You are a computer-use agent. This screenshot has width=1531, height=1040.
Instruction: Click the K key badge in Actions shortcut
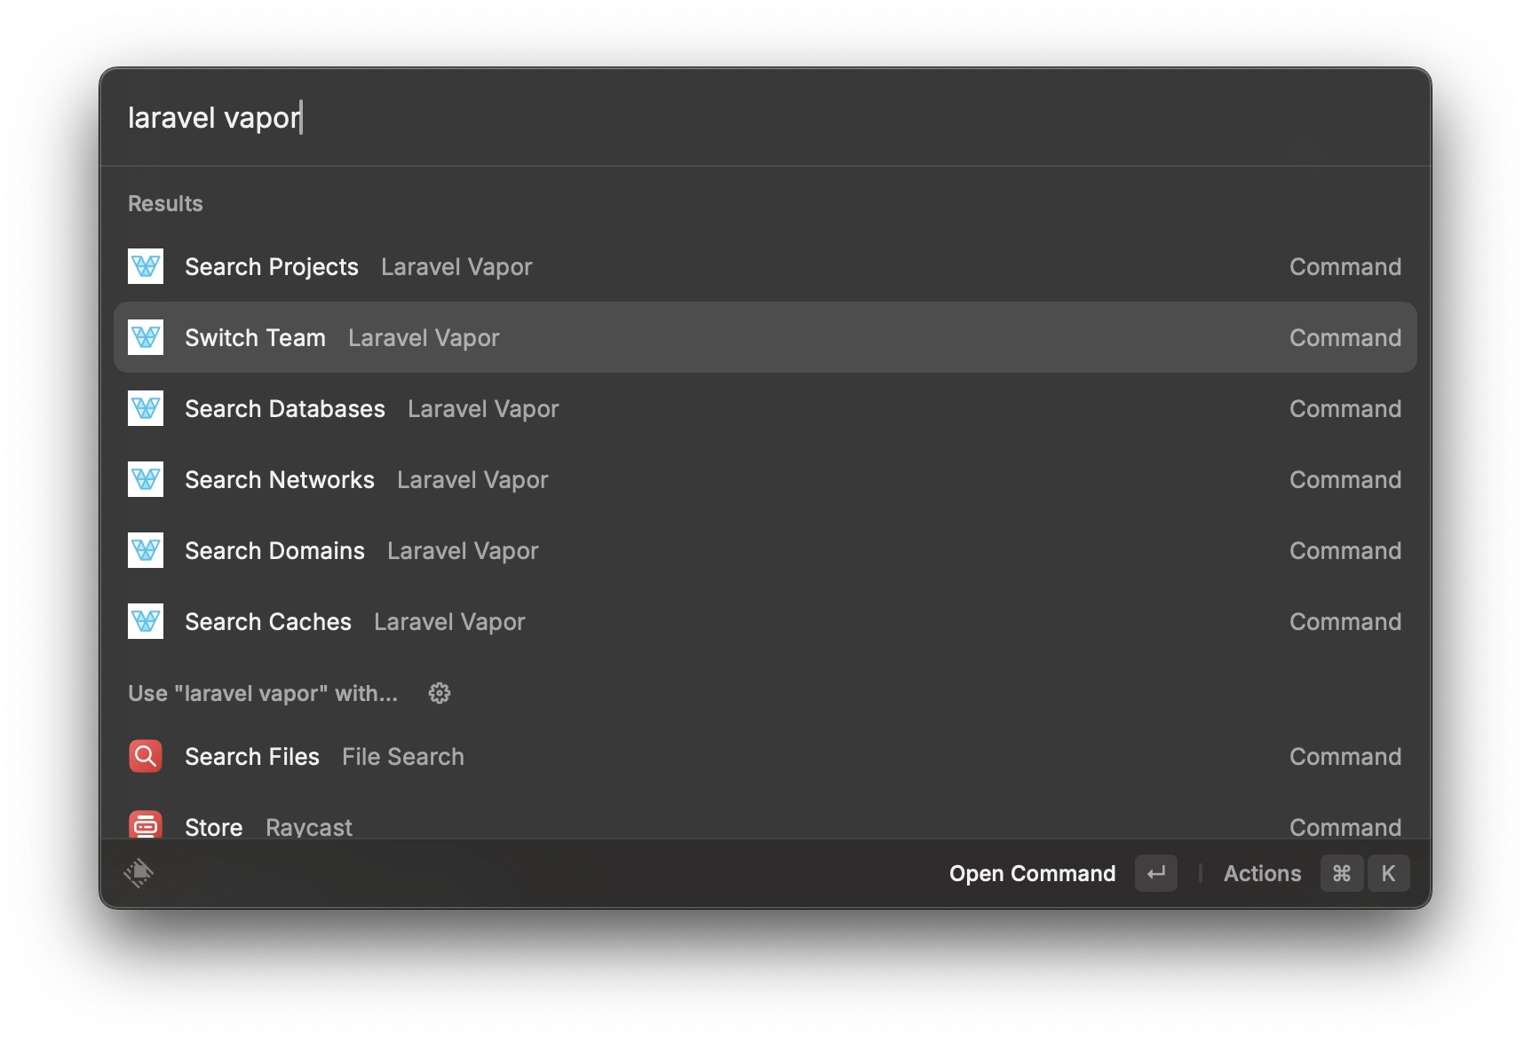coord(1388,873)
